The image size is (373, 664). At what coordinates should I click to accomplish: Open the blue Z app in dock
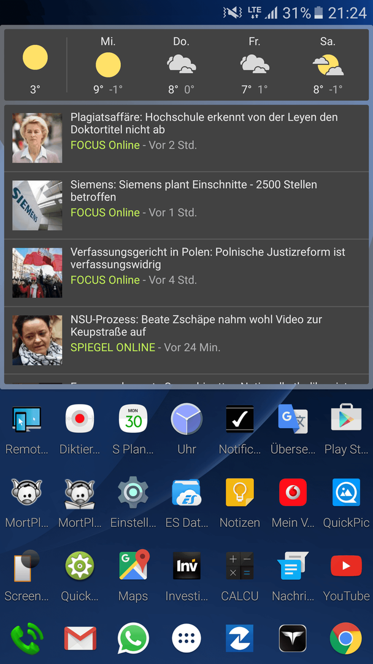[240, 639]
